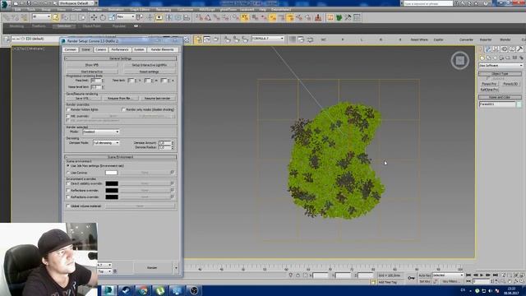Open the Render button arrow dropdown
Image resolution: width=526 pixels, height=296 pixels.
click(176, 268)
